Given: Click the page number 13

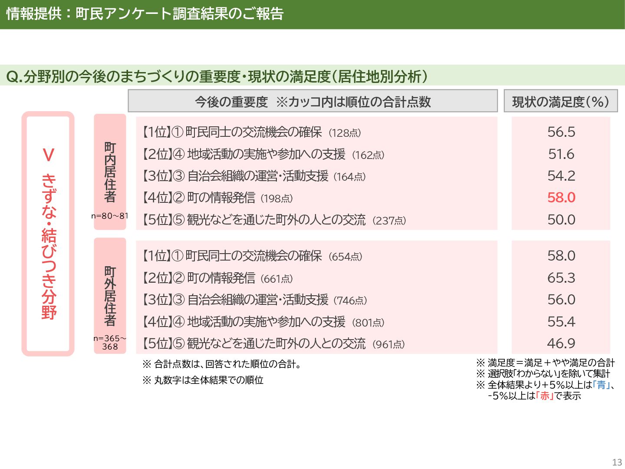Looking at the screenshot, I should point(617,462).
